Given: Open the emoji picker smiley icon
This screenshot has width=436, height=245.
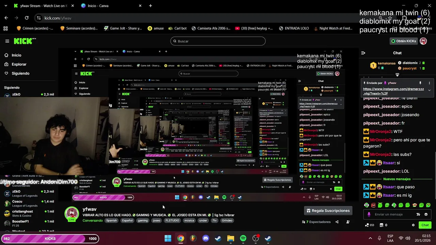Looking at the screenshot, I should (x=426, y=214).
